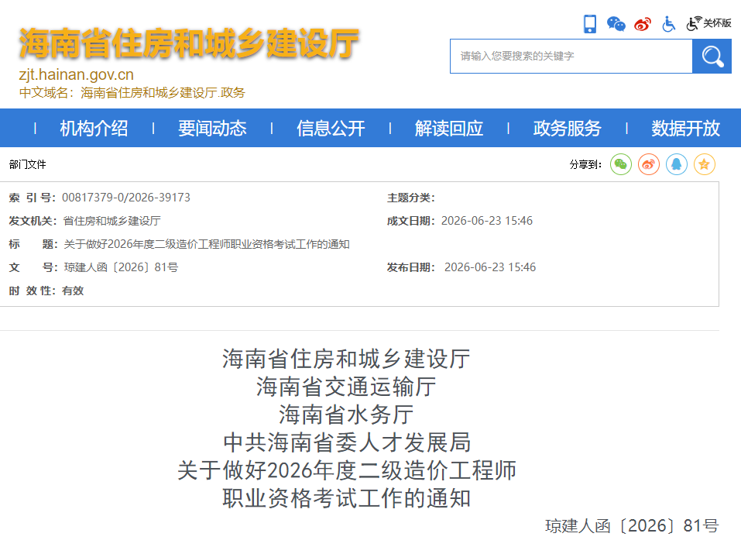The height and width of the screenshot is (554, 741).
Task: Open the 机构介绍 menu
Action: click(x=94, y=128)
